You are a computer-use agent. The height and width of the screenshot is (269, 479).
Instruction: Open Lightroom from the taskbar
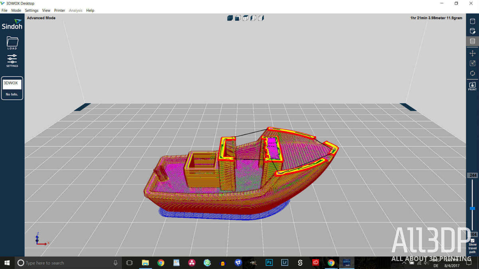285,263
